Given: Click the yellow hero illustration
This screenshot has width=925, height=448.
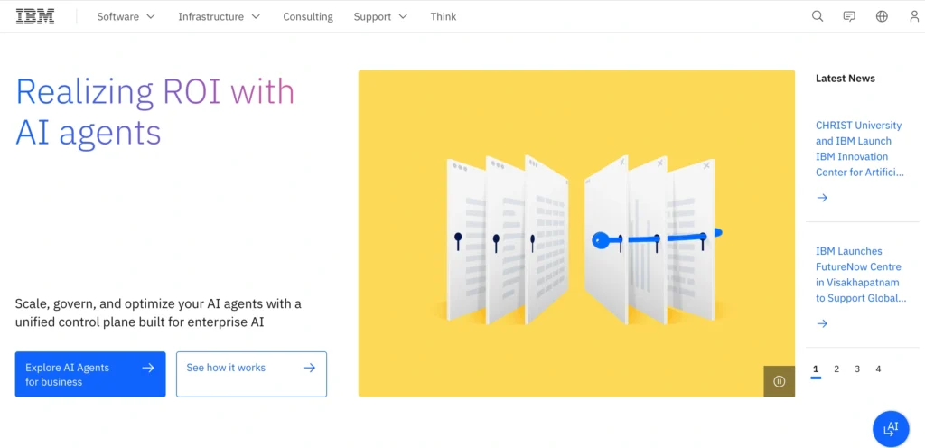Looking at the screenshot, I should click(576, 233).
